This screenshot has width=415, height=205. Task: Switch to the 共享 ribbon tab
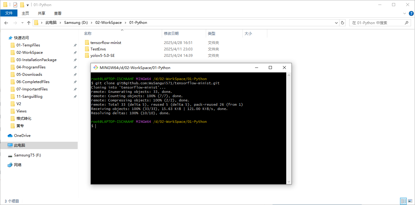[x=42, y=13]
